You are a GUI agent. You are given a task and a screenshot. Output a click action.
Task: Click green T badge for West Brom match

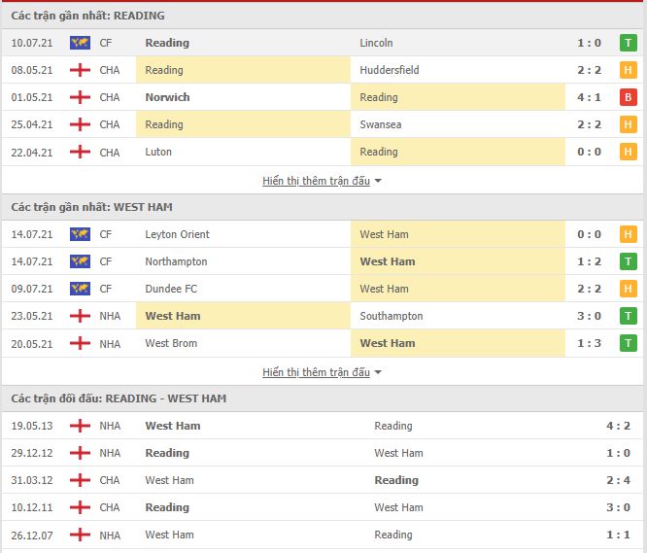628,343
